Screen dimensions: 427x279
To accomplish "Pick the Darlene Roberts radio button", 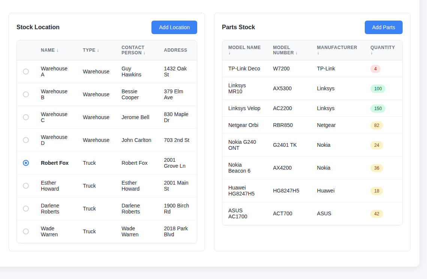I will [x=26, y=209].
